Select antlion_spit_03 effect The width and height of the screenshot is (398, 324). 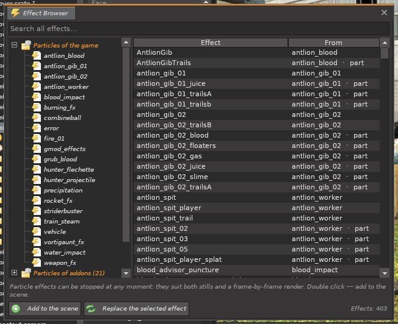tap(256, 239)
